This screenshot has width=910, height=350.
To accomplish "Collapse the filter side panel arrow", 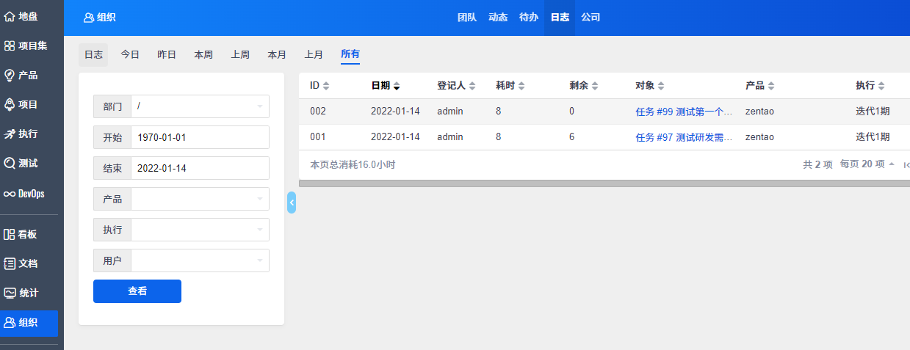I will [292, 203].
